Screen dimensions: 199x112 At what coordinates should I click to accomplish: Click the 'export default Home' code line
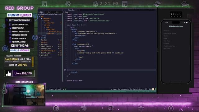tap(75, 81)
